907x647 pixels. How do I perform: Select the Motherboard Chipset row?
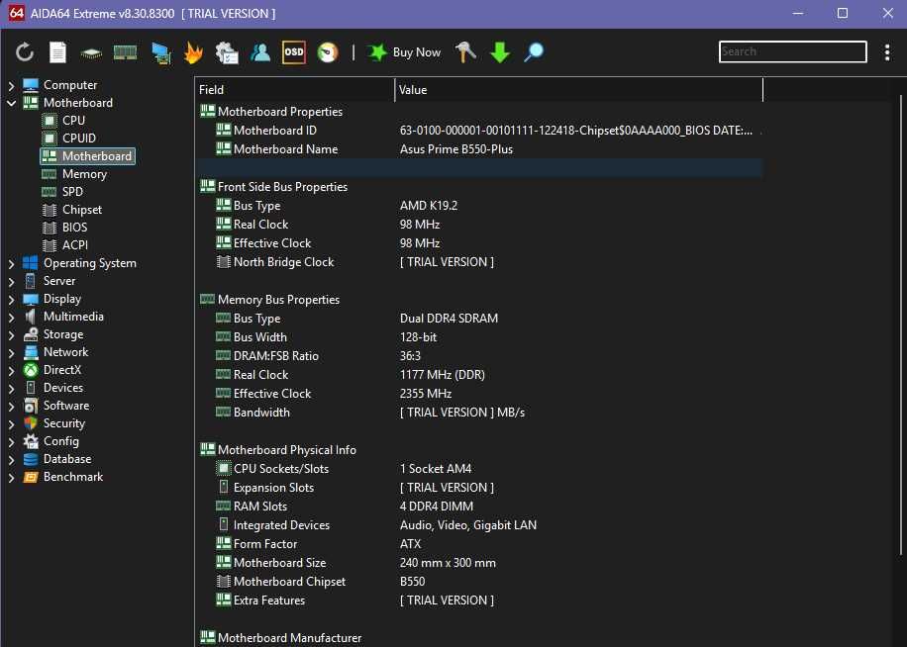click(x=479, y=582)
